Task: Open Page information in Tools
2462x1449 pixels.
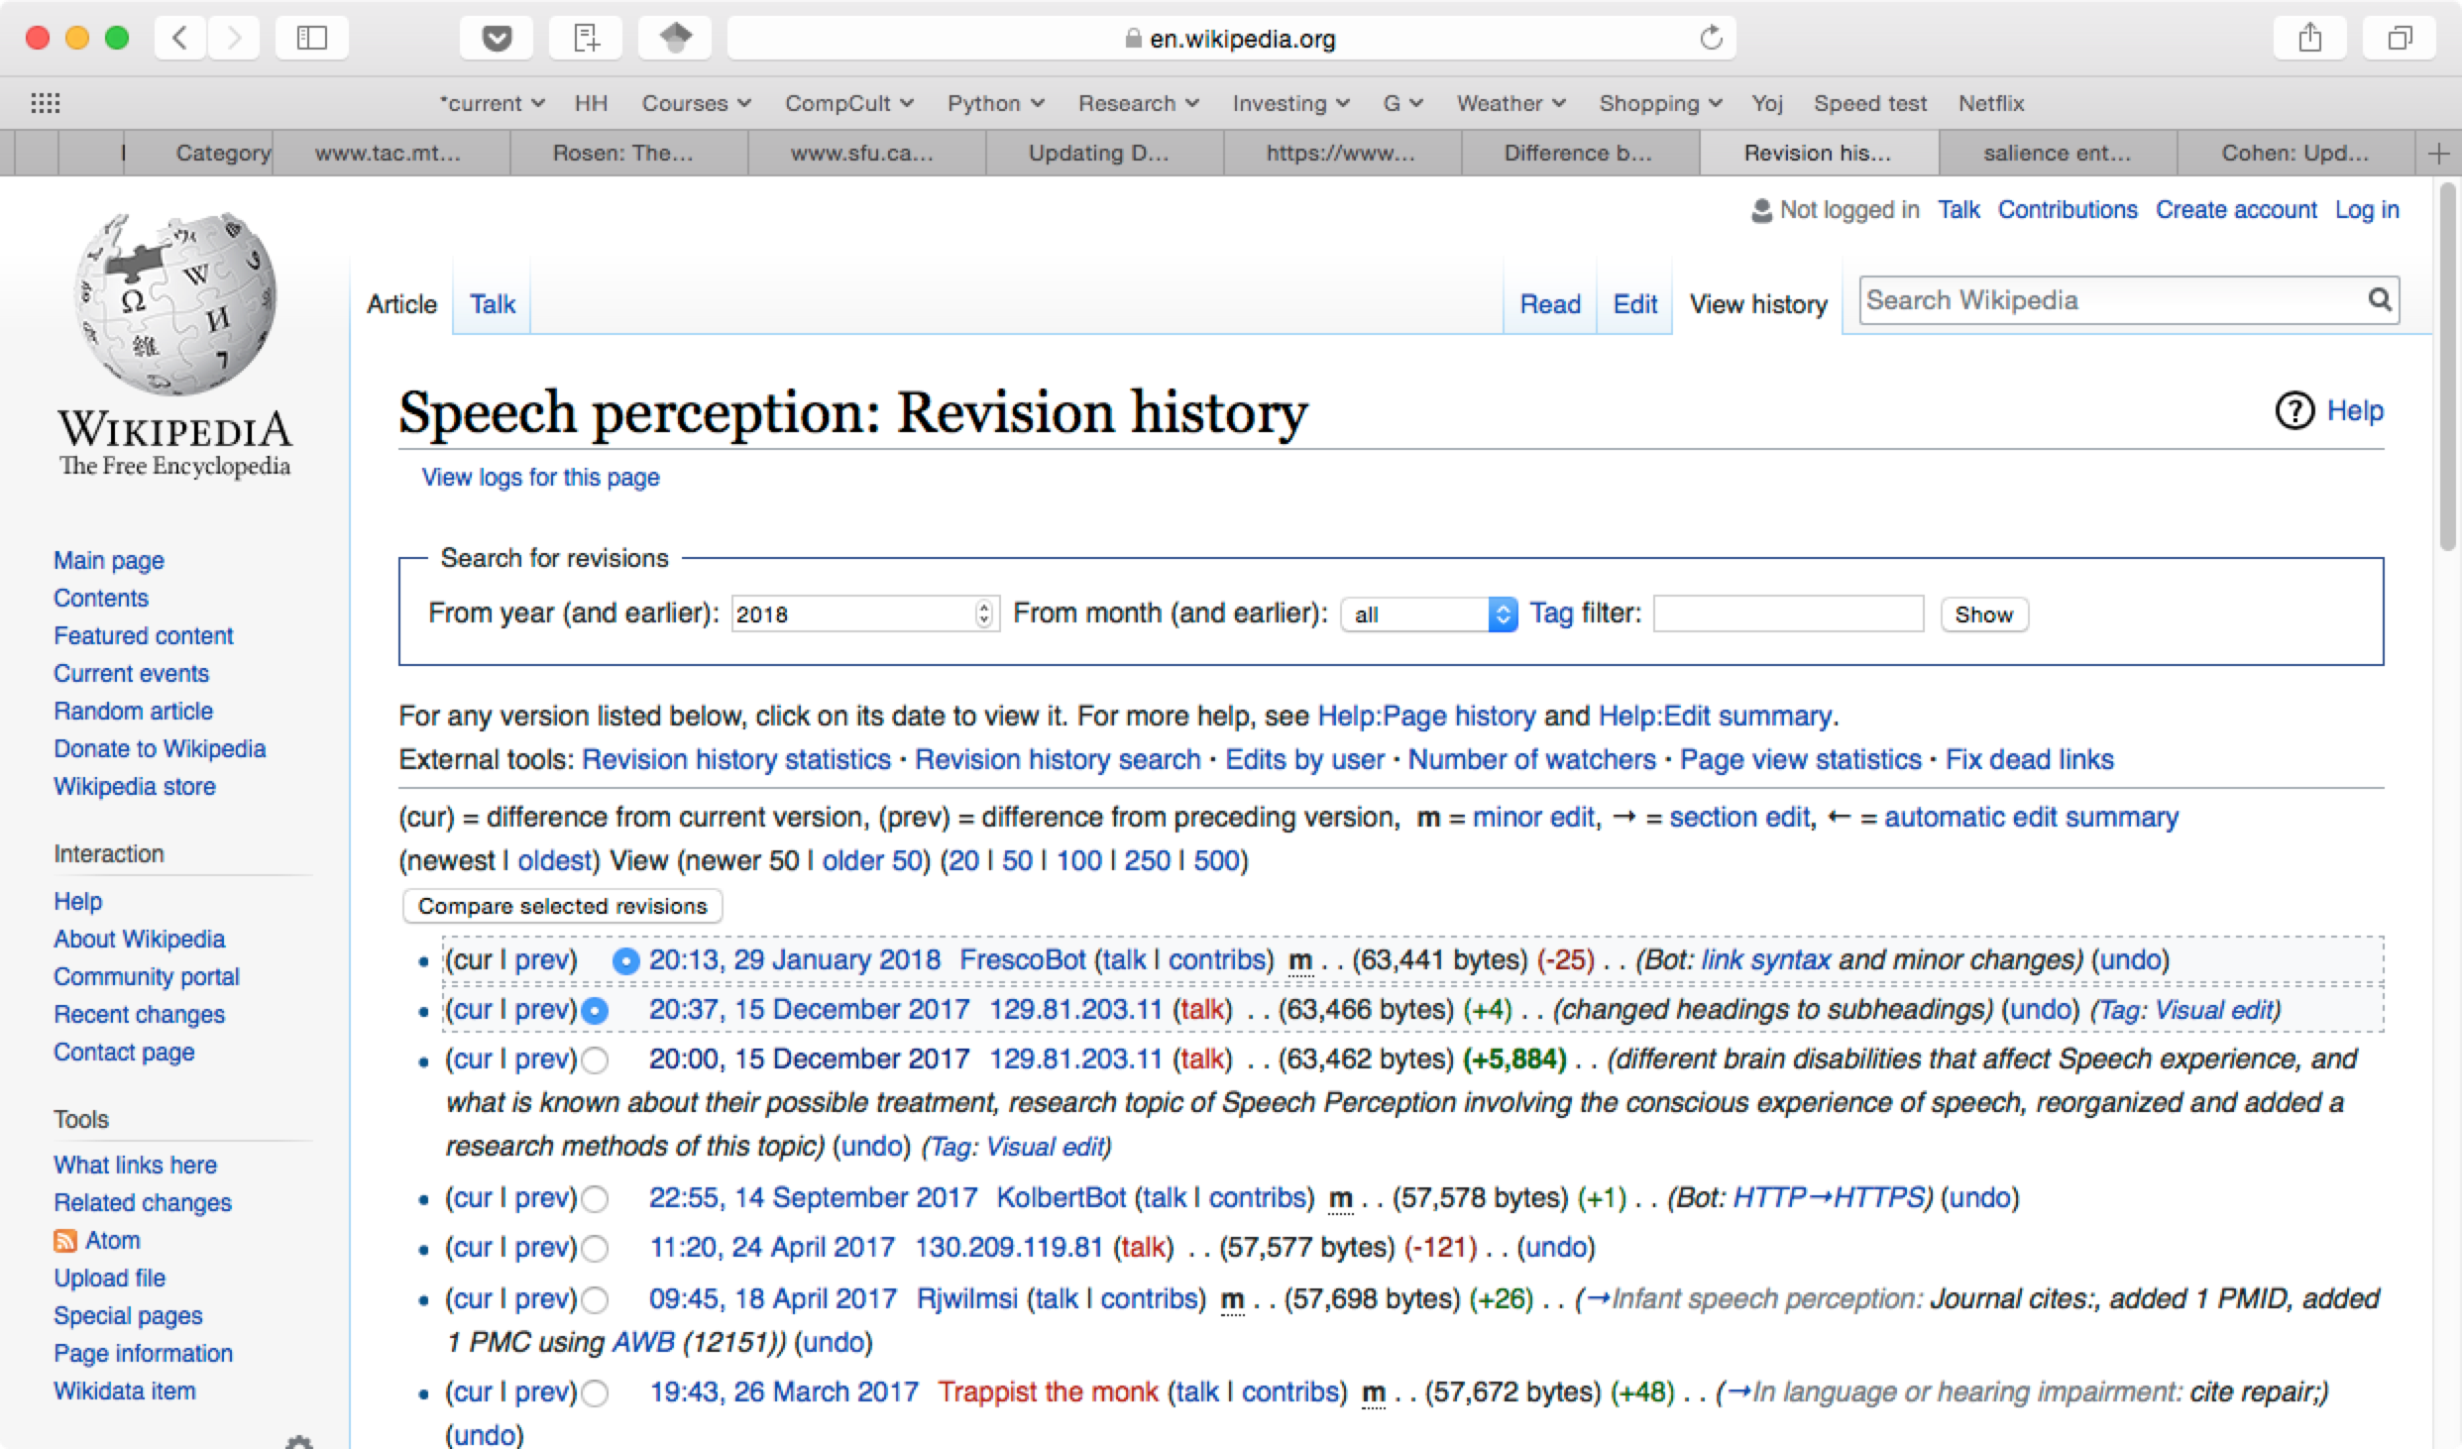Action: pyautogui.click(x=143, y=1354)
